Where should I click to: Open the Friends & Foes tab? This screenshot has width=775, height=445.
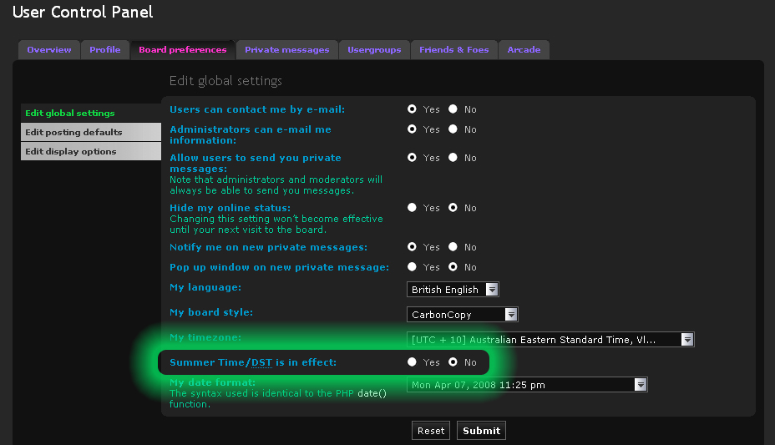pyautogui.click(x=453, y=50)
